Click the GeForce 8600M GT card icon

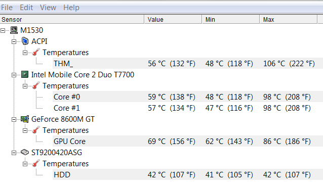[25, 119]
